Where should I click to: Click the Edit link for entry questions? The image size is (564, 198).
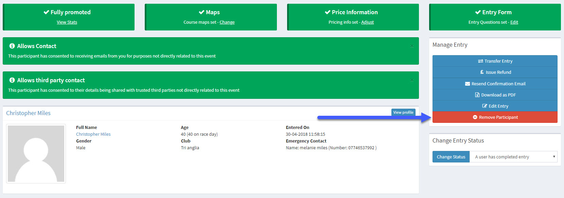(x=514, y=22)
